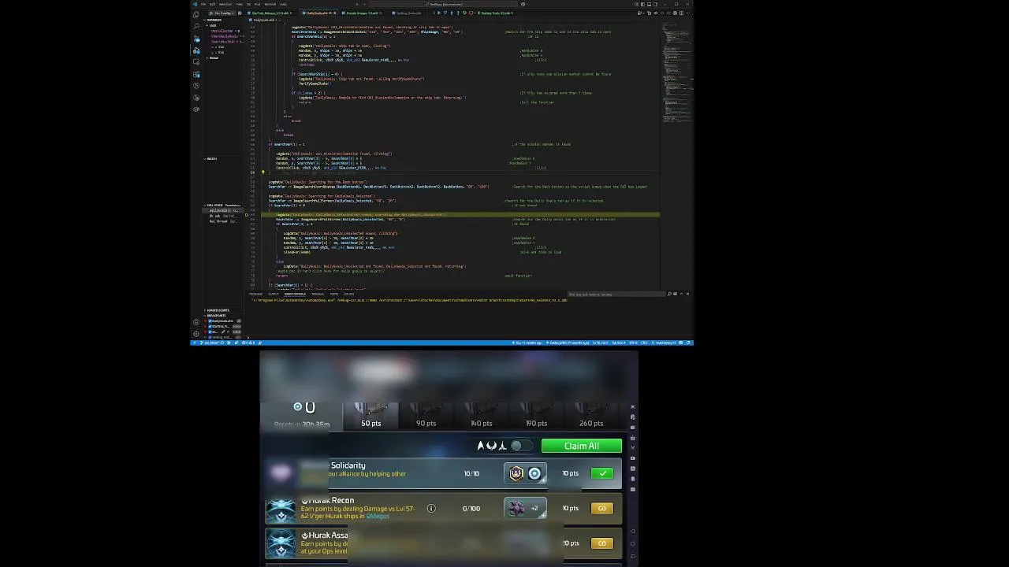Toggle the faction filter switch
The height and width of the screenshot is (567, 1009).
tap(522, 446)
